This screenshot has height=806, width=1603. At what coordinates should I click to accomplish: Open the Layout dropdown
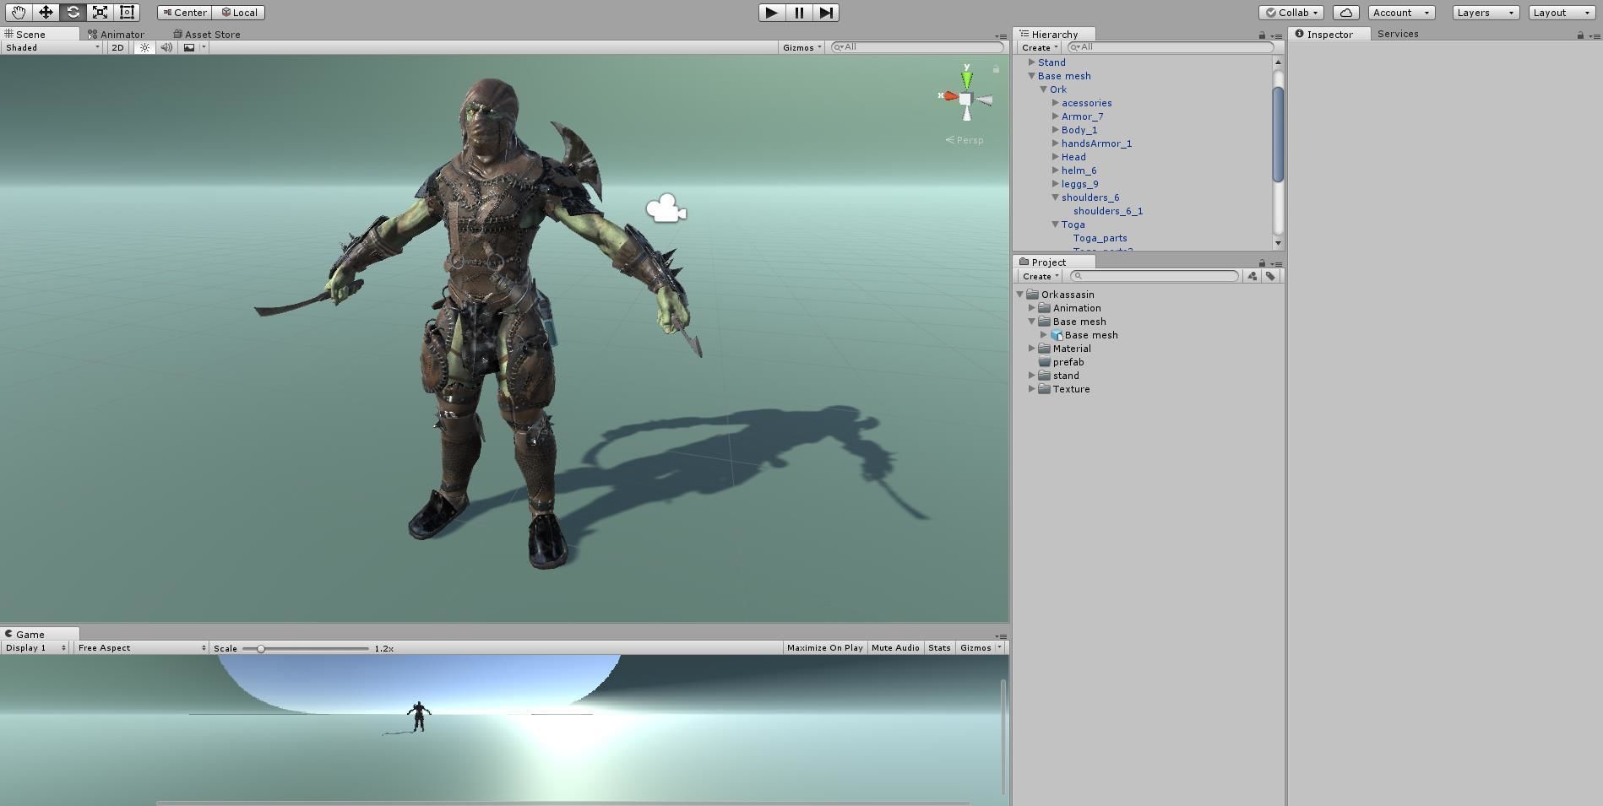point(1562,13)
